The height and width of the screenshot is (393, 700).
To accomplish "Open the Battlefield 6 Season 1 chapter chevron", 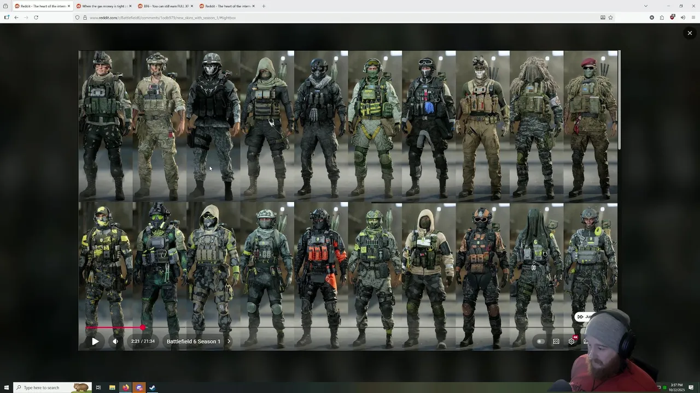I will 229,341.
